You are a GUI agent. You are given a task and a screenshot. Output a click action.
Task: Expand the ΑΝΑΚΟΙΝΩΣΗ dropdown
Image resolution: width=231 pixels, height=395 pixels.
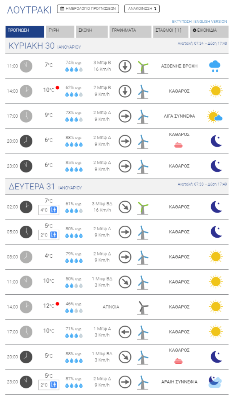(142, 9)
